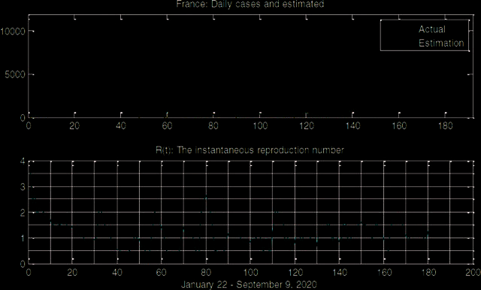The height and width of the screenshot is (290, 481).
Task: Click the 'January 22 - September 9, 2020' x-axis label
Action: [x=249, y=285]
